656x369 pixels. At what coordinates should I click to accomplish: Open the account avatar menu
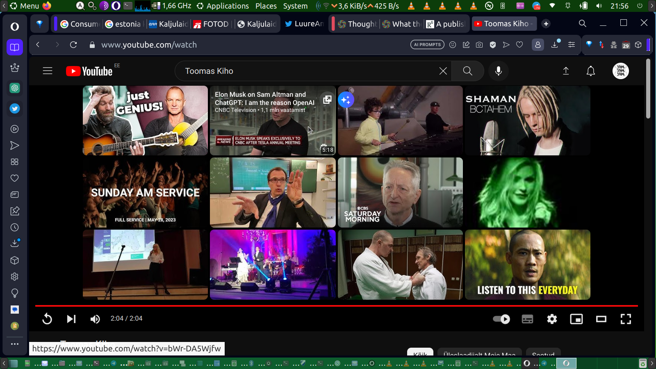pyautogui.click(x=620, y=71)
